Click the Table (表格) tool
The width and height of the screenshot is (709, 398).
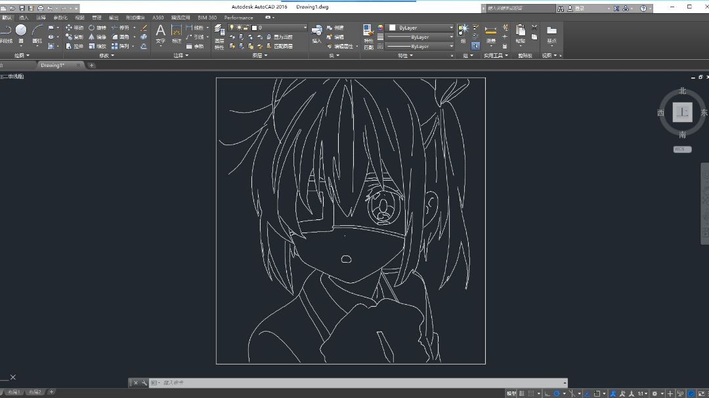[194, 46]
